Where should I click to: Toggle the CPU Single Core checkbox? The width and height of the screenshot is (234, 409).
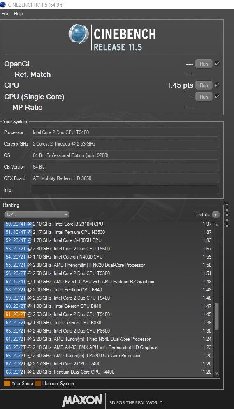coord(217,97)
